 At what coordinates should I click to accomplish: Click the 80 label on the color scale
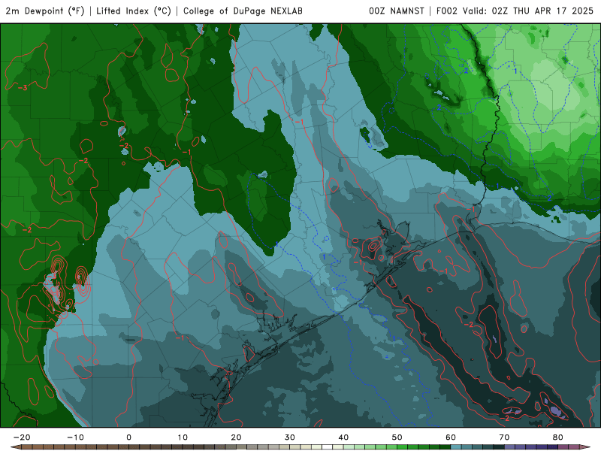click(x=558, y=437)
